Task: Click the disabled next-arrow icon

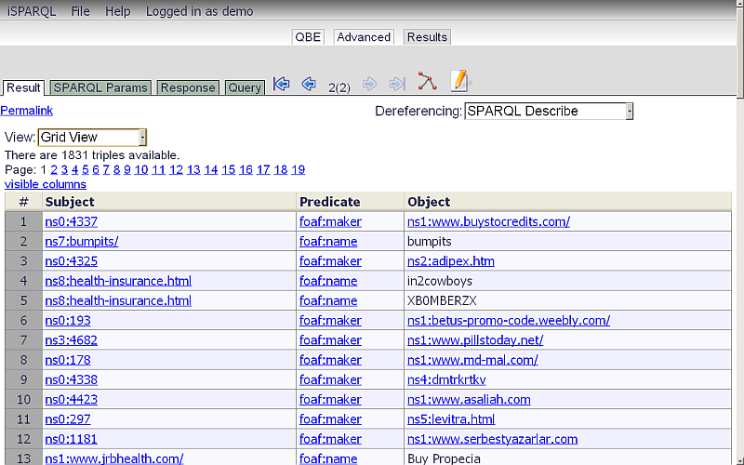Action: click(369, 85)
